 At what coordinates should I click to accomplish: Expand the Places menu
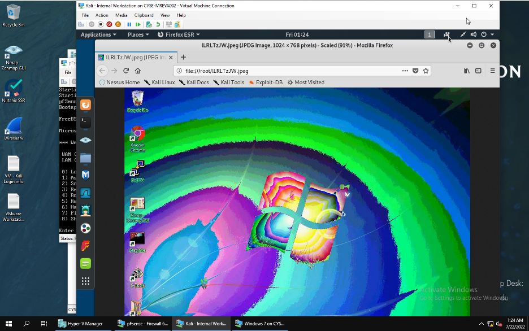(x=138, y=34)
